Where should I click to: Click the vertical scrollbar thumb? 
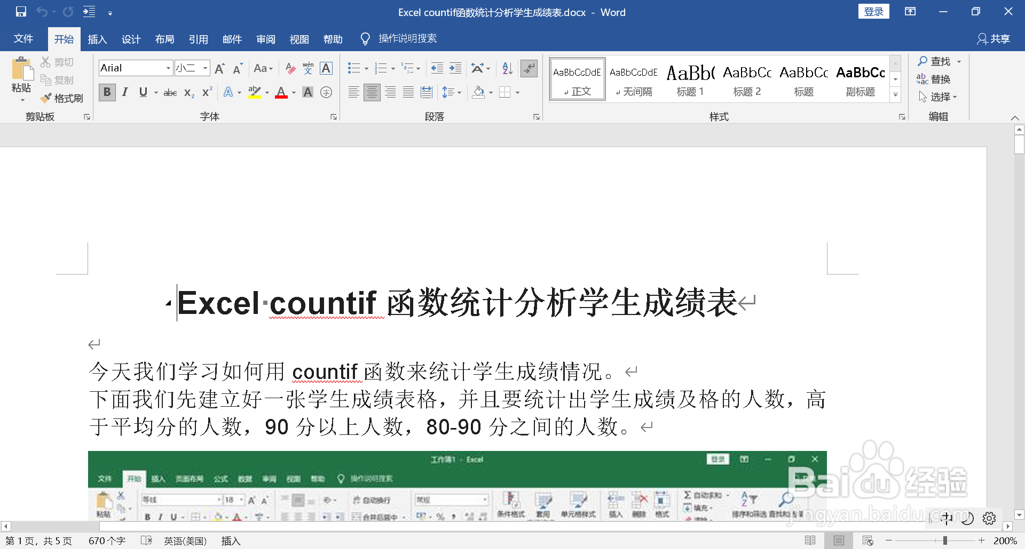[1019, 144]
